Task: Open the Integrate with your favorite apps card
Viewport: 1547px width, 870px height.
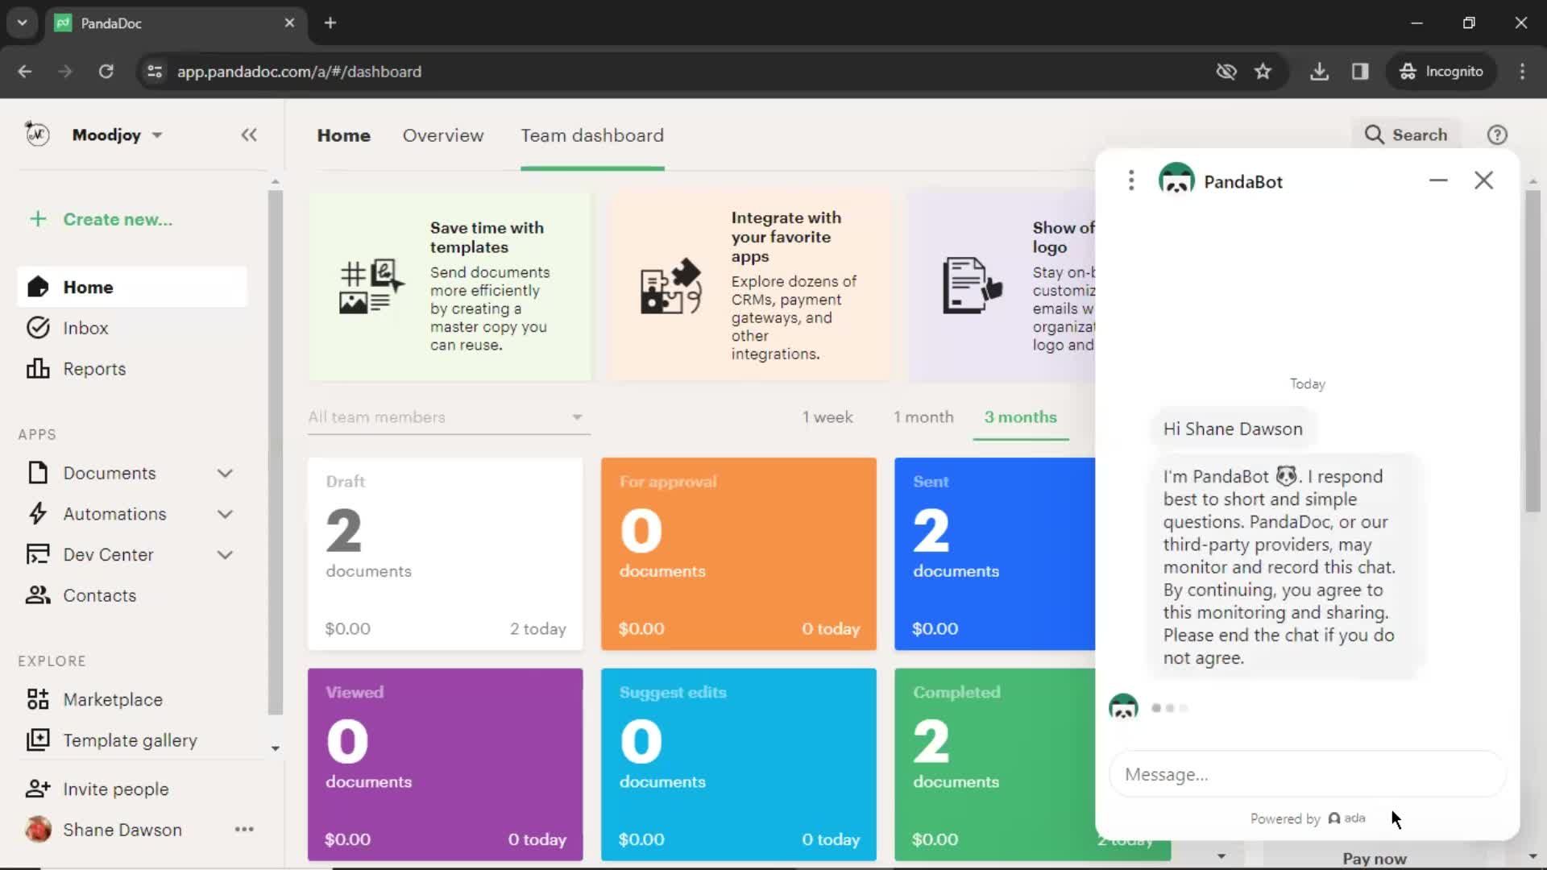Action: coord(750,286)
